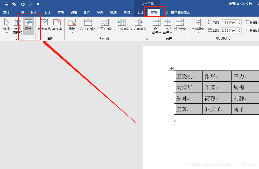Click the 高度 height input field
Screen dimensions: 259x169
[x=229, y=22]
